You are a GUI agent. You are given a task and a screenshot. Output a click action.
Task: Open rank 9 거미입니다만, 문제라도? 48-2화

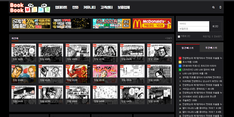pyautogui.click(x=199, y=89)
